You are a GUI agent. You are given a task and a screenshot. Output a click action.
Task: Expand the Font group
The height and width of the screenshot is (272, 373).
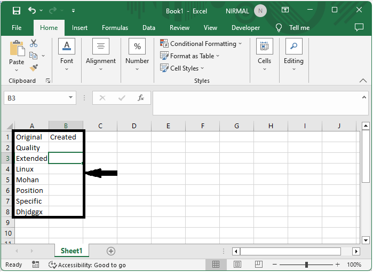click(x=67, y=55)
